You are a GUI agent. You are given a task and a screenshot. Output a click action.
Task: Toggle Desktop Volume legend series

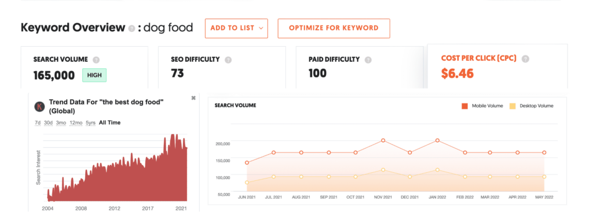(532, 106)
